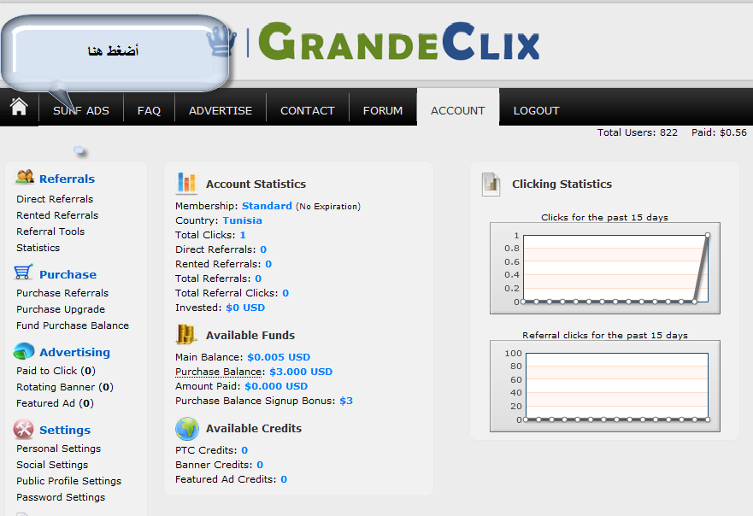Click the Advertising section green-blue icon
The height and width of the screenshot is (516, 753).
coord(24,351)
